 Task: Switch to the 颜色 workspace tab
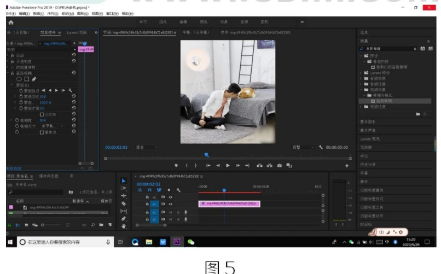[204, 22]
